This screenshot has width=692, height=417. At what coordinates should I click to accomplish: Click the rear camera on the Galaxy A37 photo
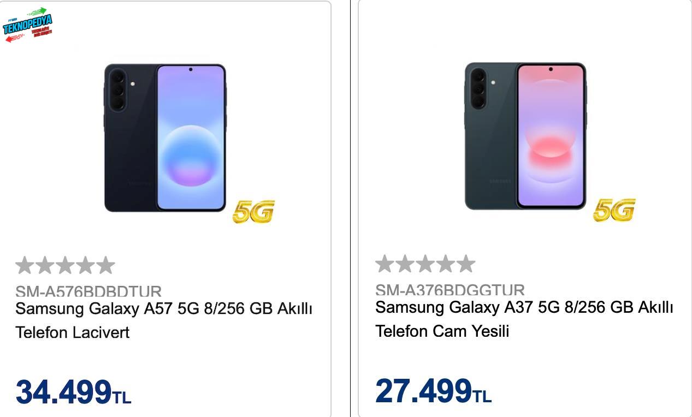pos(478,88)
